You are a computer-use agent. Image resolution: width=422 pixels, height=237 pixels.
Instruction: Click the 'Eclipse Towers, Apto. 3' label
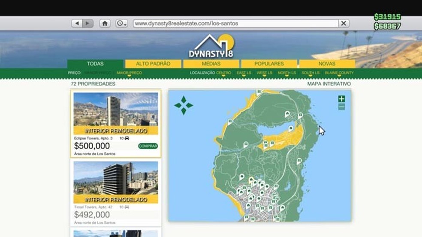[x=93, y=138]
